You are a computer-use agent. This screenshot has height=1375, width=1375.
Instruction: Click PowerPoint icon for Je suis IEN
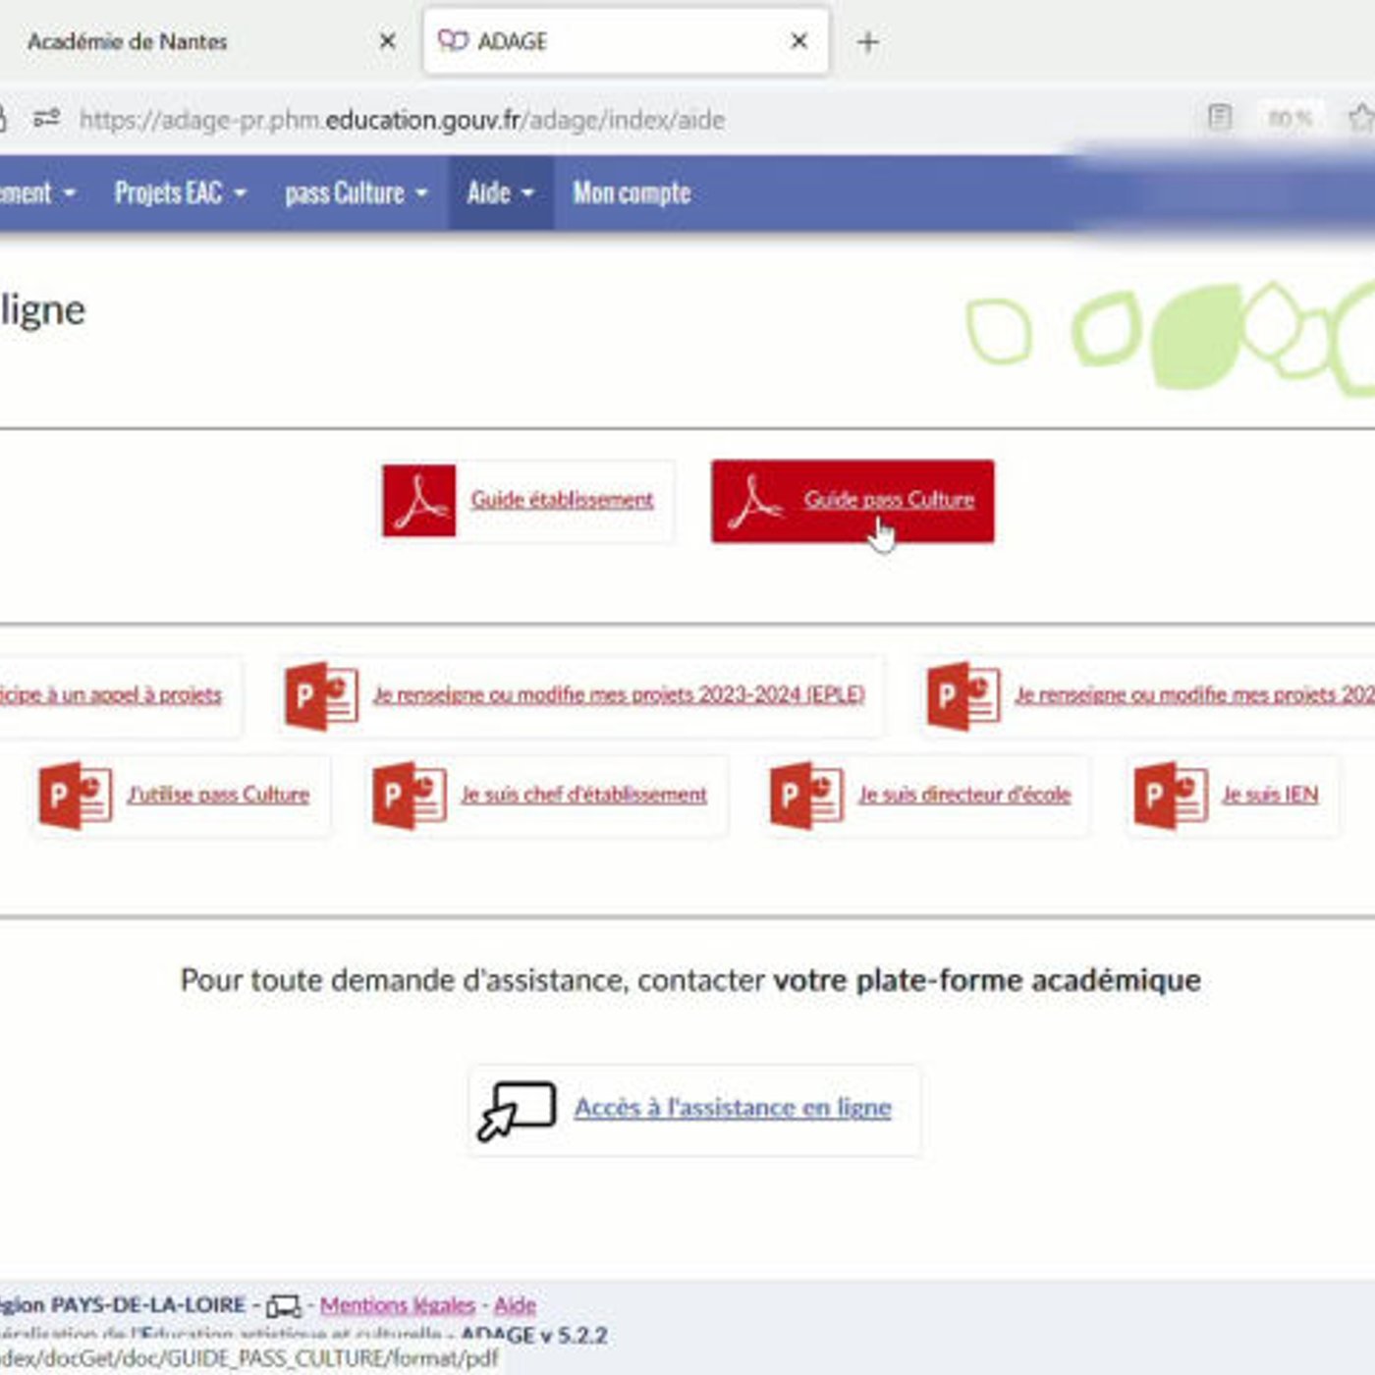pos(1171,795)
